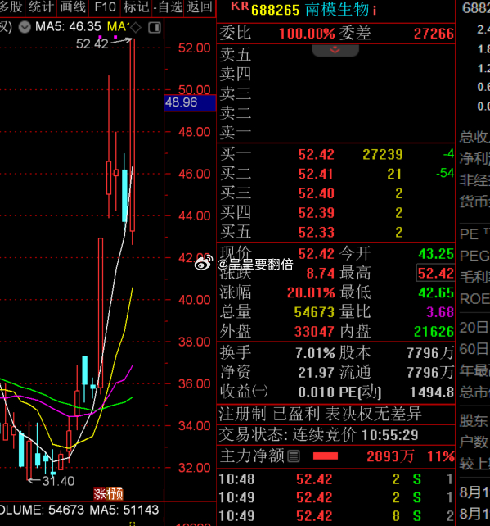Open the 主力净额 detail list icon

(x=294, y=456)
